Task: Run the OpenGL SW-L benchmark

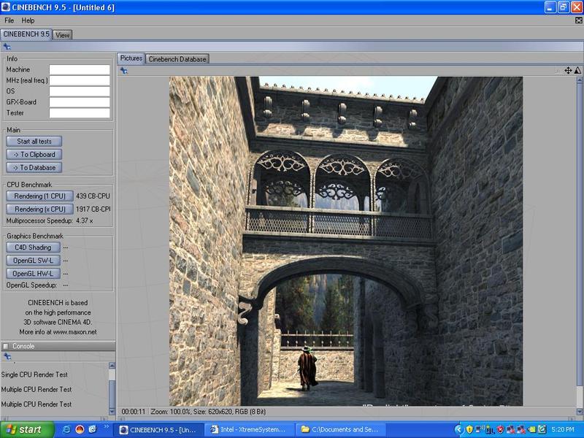Action: 33,261
